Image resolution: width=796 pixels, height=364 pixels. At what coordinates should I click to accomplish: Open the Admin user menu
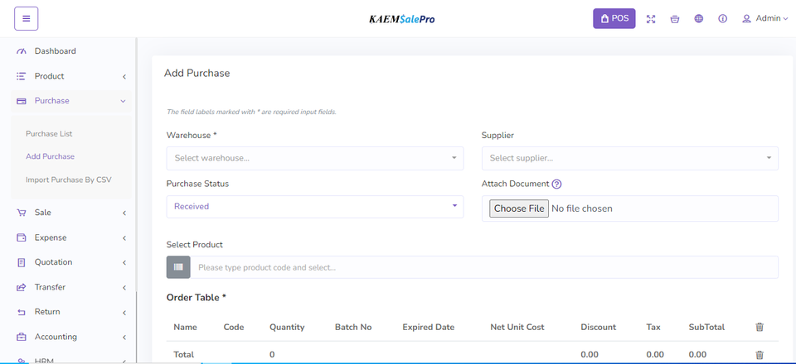(764, 18)
